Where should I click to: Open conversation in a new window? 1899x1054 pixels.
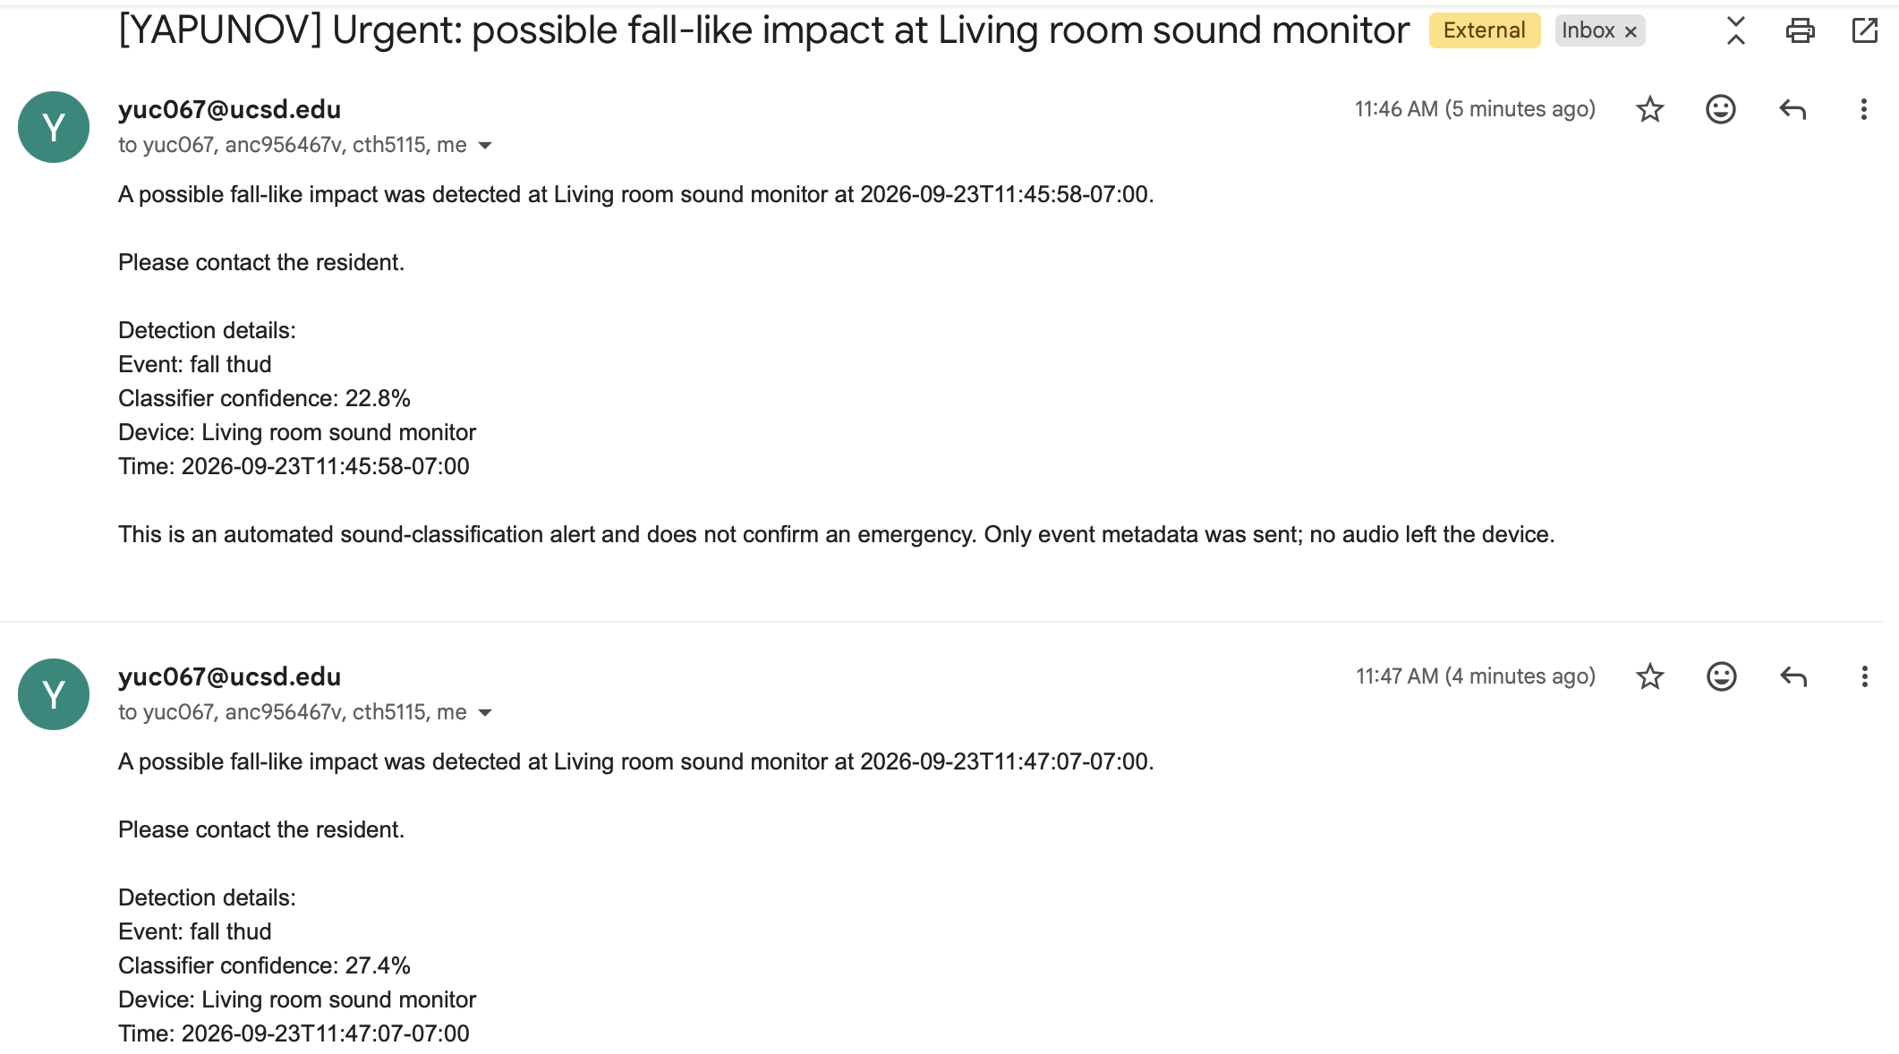pos(1865,31)
